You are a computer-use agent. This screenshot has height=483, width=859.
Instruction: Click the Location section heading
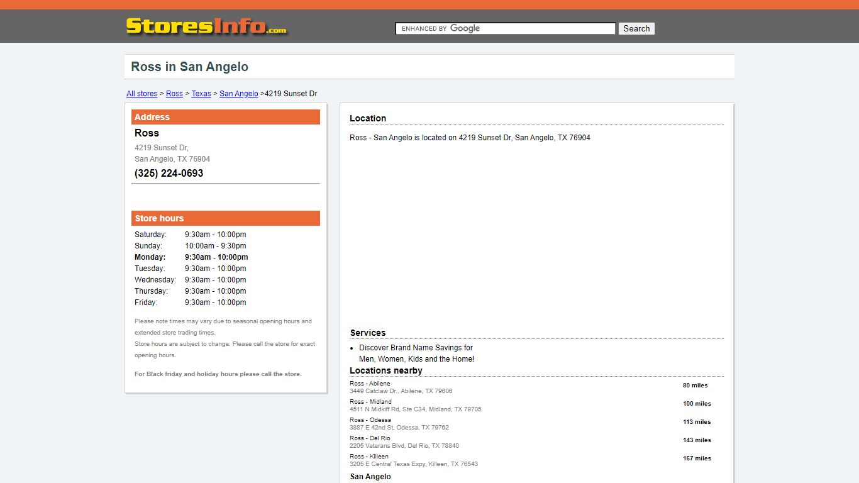(368, 118)
